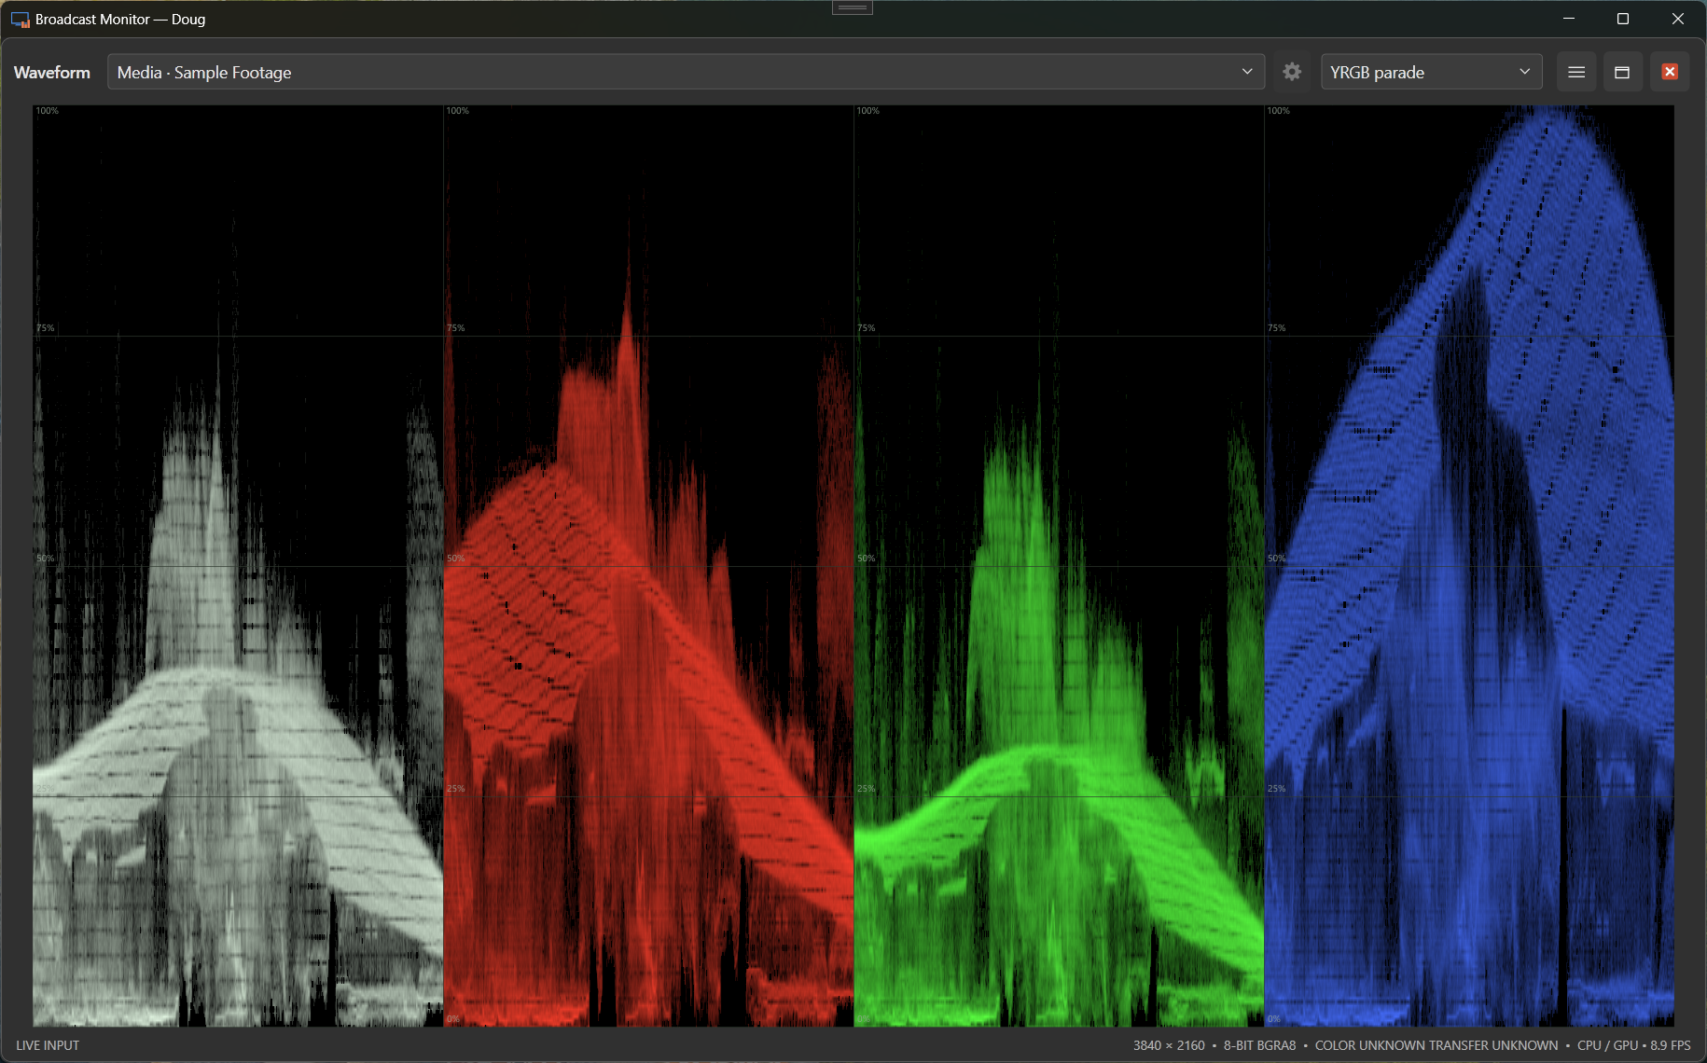Click the drag handle at window top
The height and width of the screenshot is (1063, 1707).
click(853, 7)
